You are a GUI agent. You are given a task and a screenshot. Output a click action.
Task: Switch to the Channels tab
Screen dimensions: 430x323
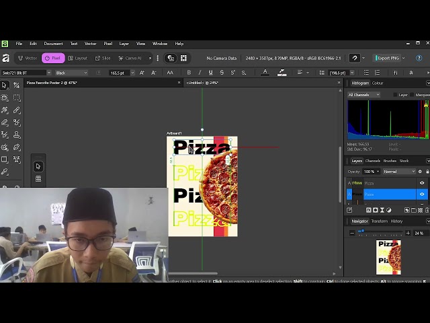point(372,161)
